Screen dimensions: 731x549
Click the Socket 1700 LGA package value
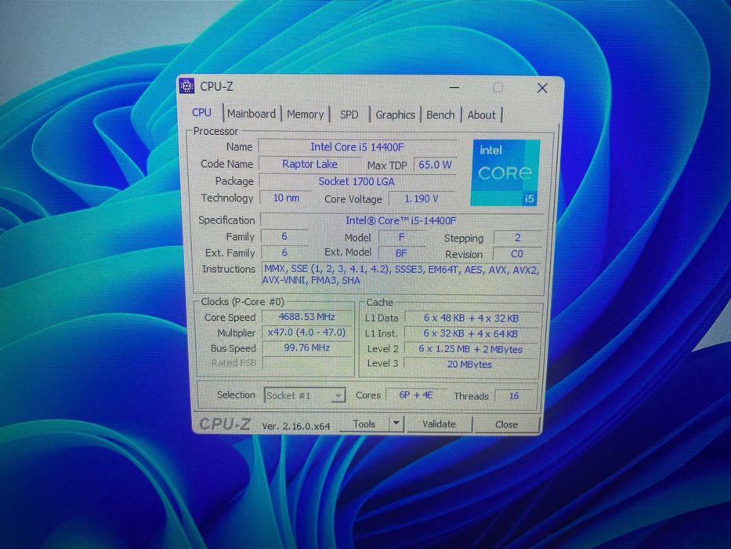pyautogui.click(x=356, y=182)
